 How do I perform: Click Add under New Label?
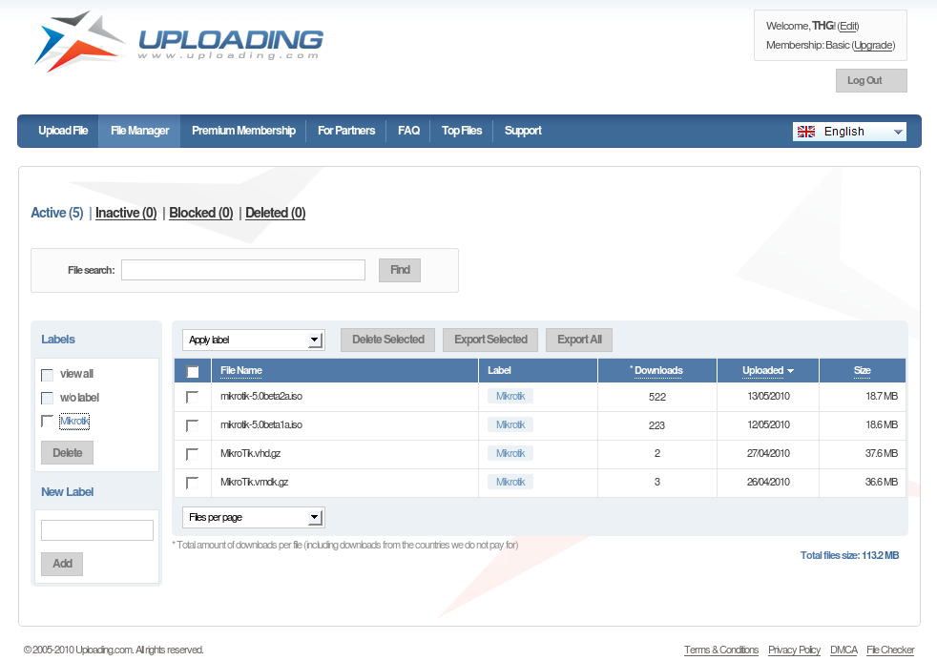[62, 564]
